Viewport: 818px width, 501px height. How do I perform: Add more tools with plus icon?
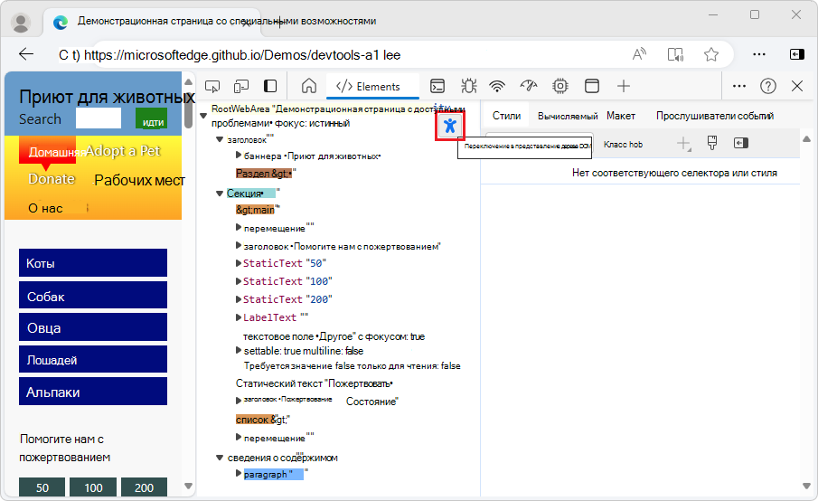click(624, 86)
